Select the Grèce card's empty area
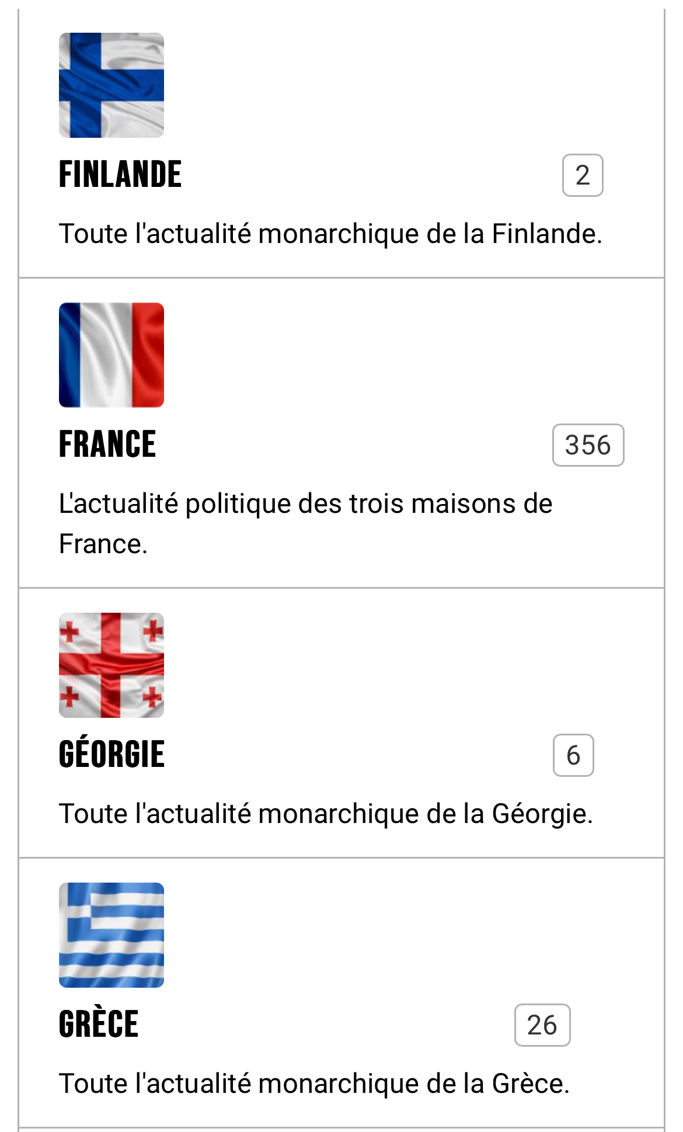The width and height of the screenshot is (683, 1132). 409,935
